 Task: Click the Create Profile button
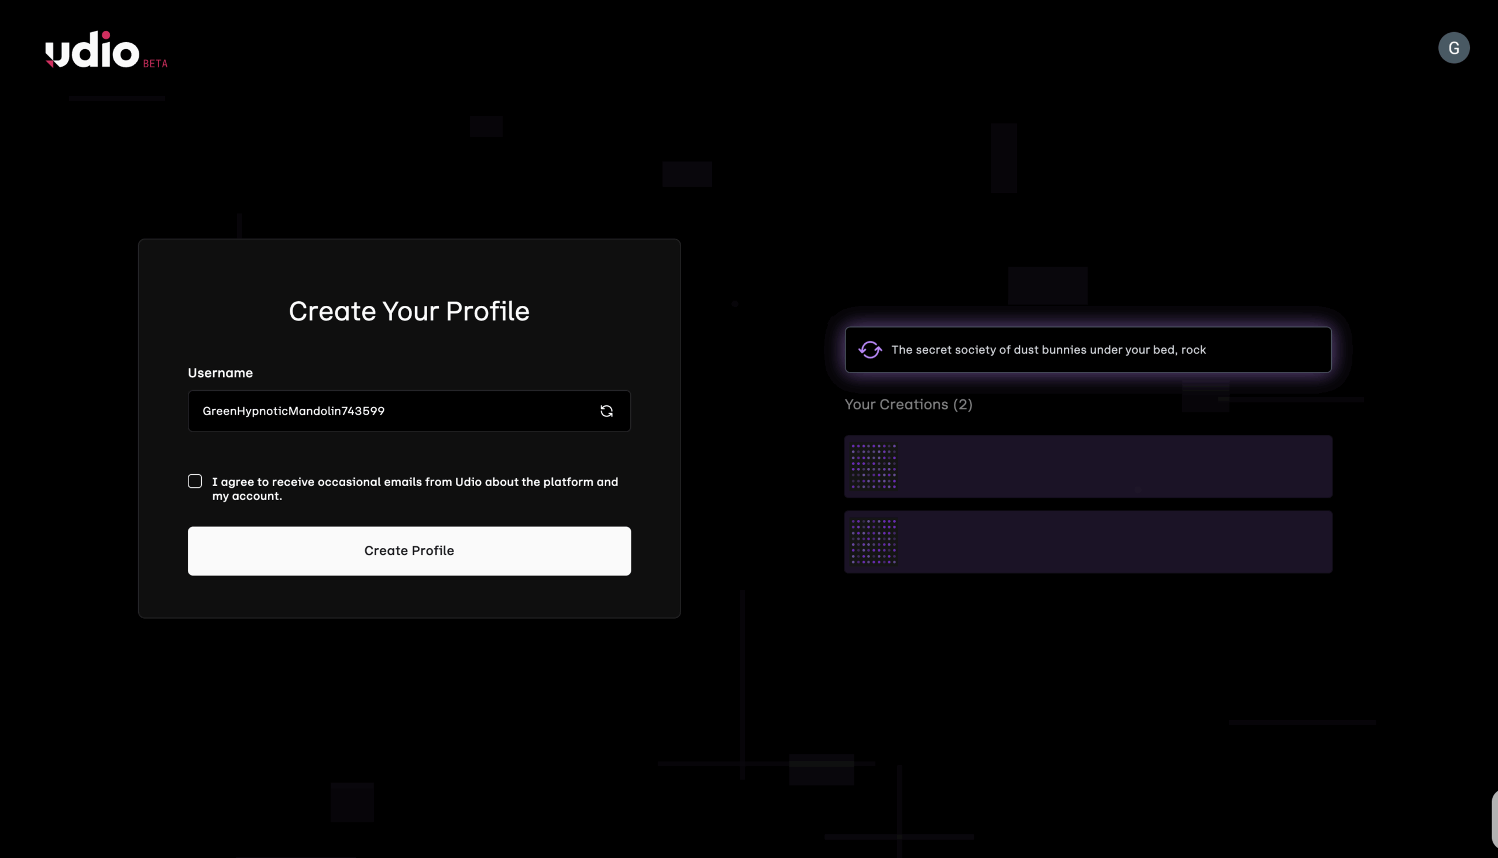point(409,551)
